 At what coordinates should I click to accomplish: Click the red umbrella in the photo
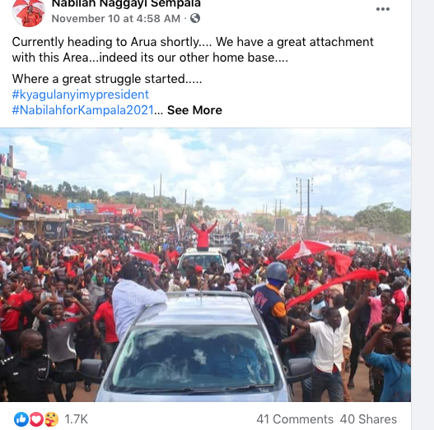click(304, 249)
